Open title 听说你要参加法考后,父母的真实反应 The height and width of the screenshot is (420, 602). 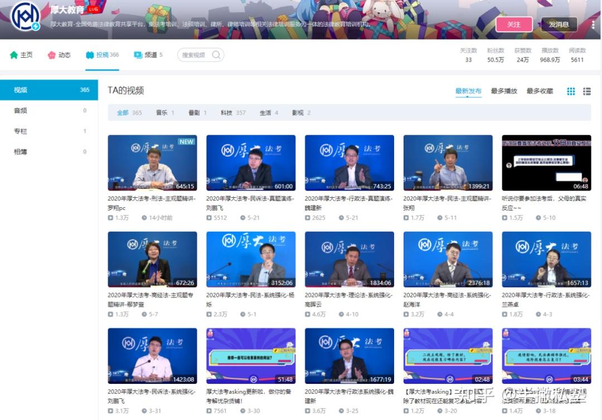[x=545, y=203]
